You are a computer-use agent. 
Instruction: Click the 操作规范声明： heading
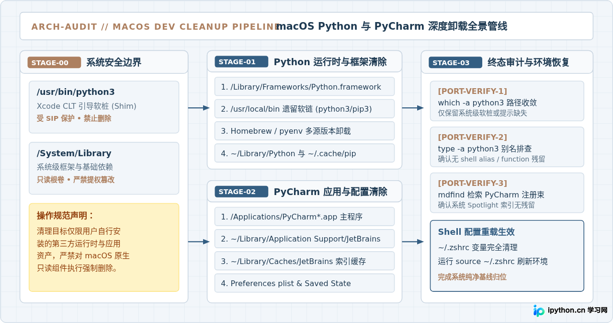click(x=66, y=216)
